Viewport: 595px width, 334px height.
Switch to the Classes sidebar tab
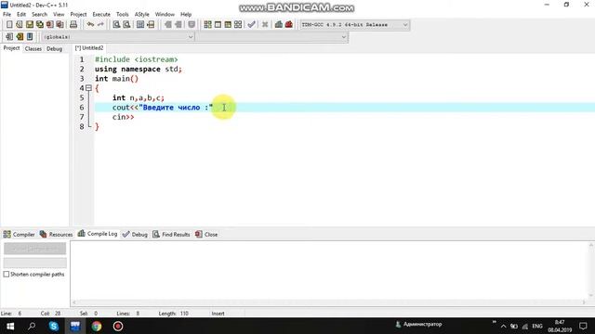[x=33, y=49]
